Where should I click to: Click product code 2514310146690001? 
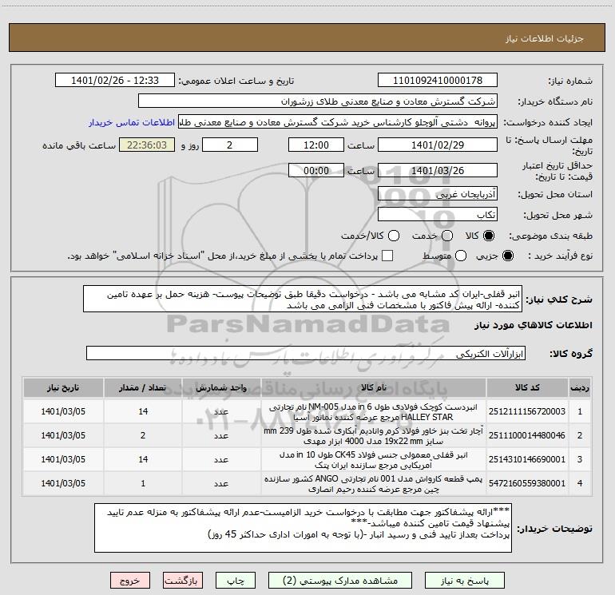pyautogui.click(x=527, y=459)
